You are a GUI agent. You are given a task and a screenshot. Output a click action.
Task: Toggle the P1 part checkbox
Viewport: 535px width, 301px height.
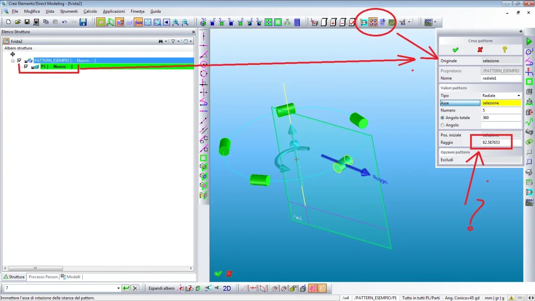click(26, 67)
